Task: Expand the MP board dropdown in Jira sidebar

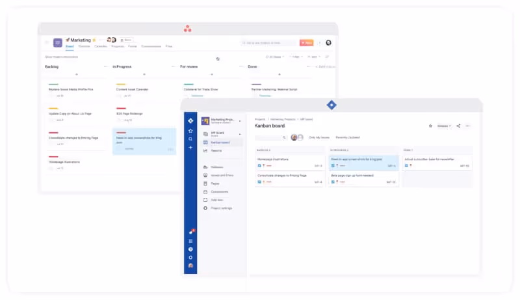Action: 240,134
